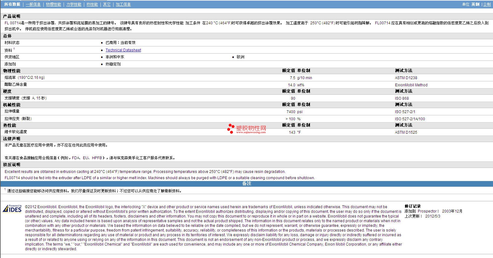Click ISO 527-2/1A/100 test method

point(410,119)
